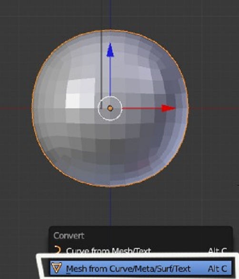Click the bright highlighted face on the sphere
This screenshot has height=279, width=239.
(72, 101)
